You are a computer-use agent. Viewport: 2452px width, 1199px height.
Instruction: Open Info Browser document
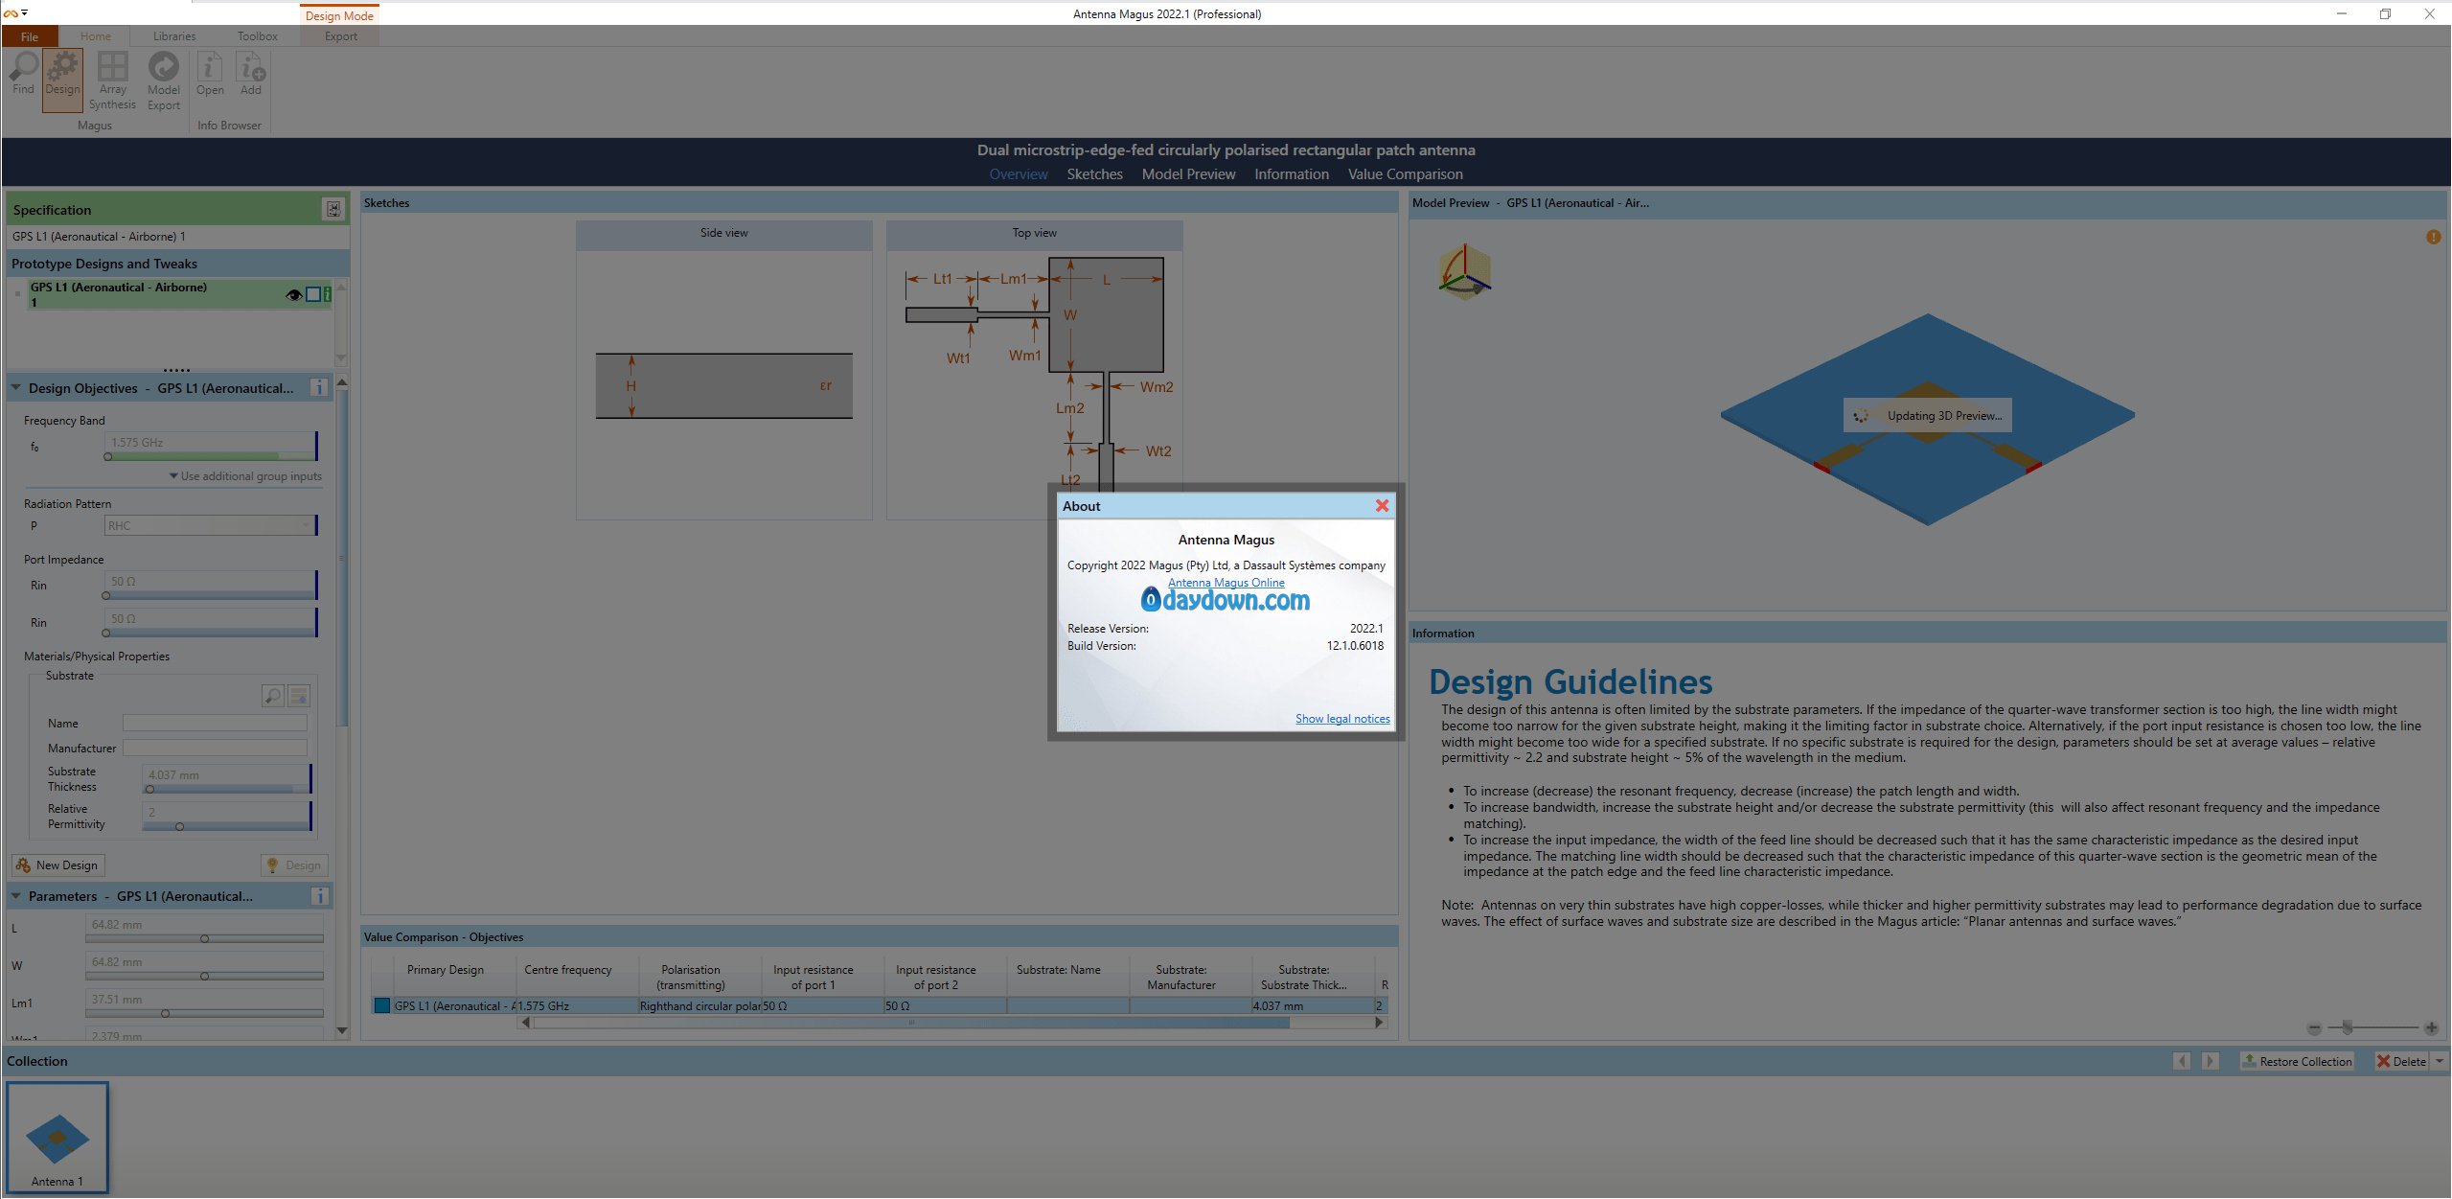210,75
